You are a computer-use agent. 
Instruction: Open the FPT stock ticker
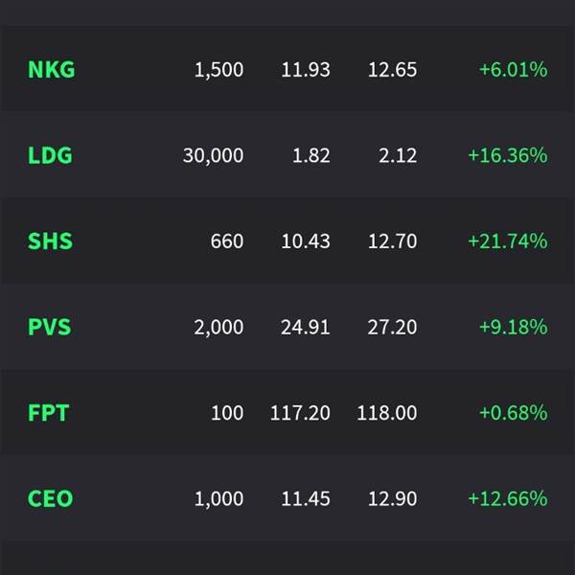(x=49, y=412)
